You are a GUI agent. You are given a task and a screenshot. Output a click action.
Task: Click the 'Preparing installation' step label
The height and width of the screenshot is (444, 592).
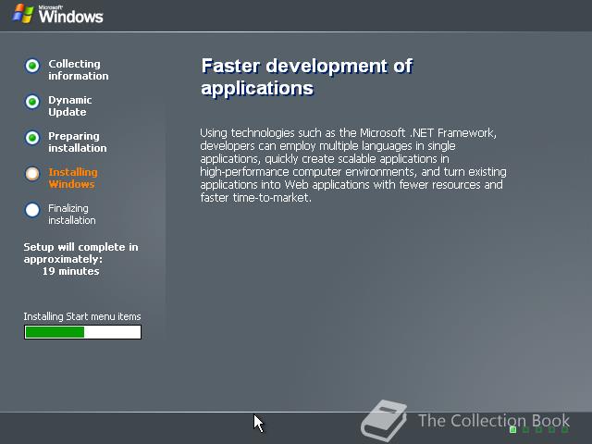click(78, 142)
